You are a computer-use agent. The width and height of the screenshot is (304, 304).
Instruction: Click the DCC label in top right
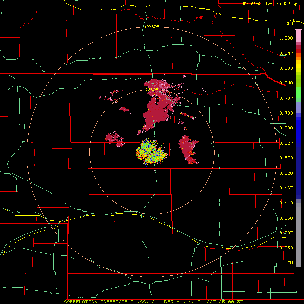(x=297, y=20)
